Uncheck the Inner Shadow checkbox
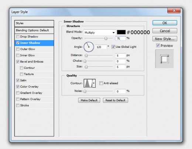Screen dimensions: 192x149 point(18,43)
